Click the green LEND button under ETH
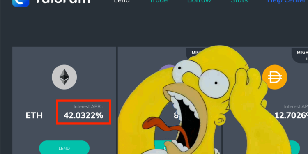 tap(64, 147)
